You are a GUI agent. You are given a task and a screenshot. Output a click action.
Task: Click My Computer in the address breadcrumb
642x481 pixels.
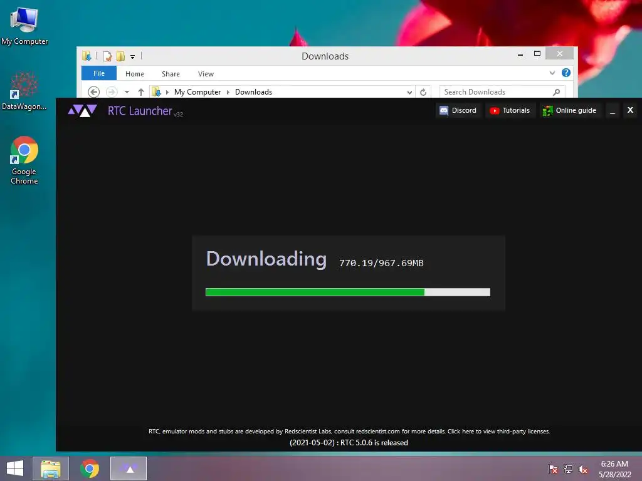[197, 92]
